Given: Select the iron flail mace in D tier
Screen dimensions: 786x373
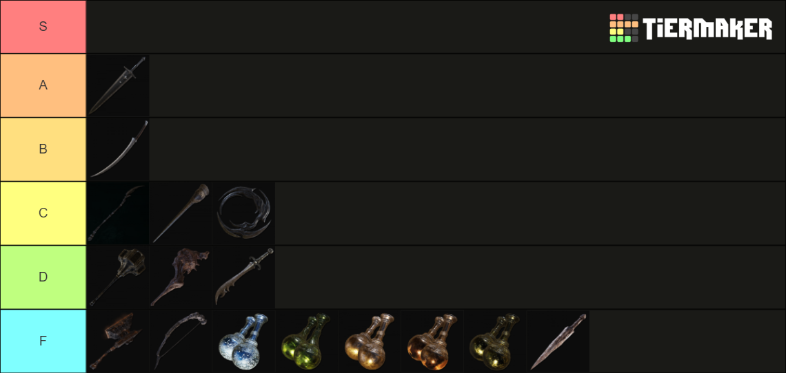Looking at the screenshot, I should click(119, 277).
